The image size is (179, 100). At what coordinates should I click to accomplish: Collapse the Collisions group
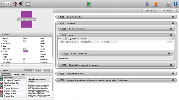[x=59, y=23]
